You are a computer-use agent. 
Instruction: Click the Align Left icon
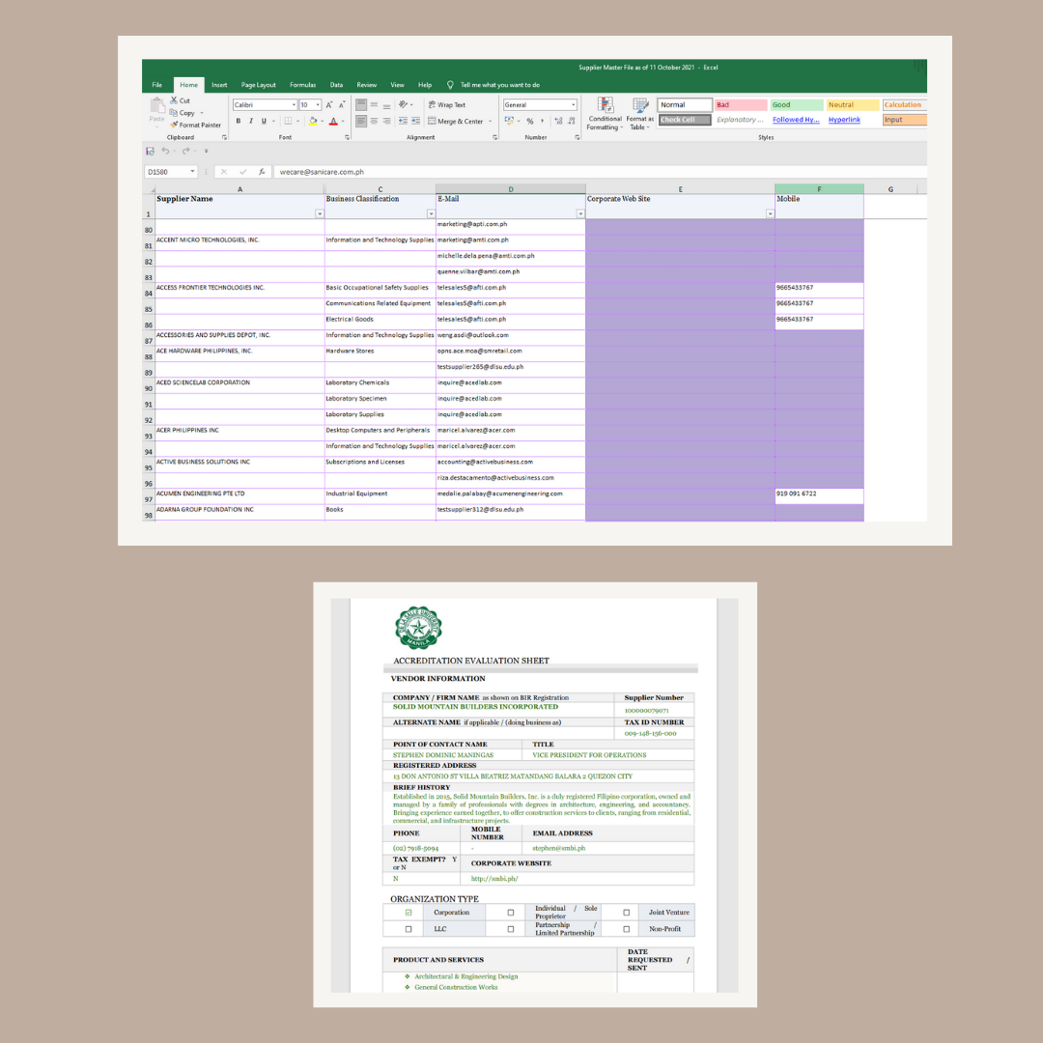click(x=361, y=121)
